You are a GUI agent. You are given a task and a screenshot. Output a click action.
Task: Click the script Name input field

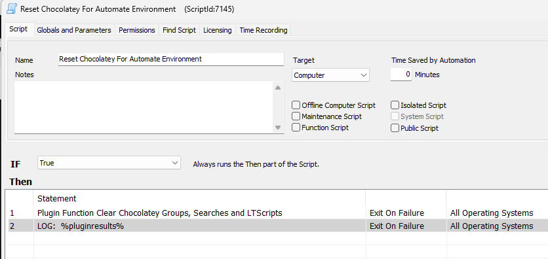click(x=171, y=60)
